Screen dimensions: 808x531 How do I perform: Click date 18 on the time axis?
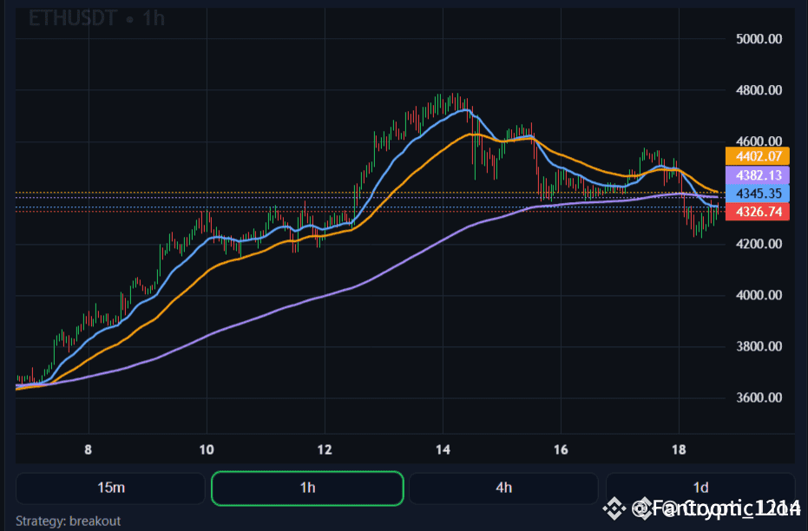click(x=679, y=449)
